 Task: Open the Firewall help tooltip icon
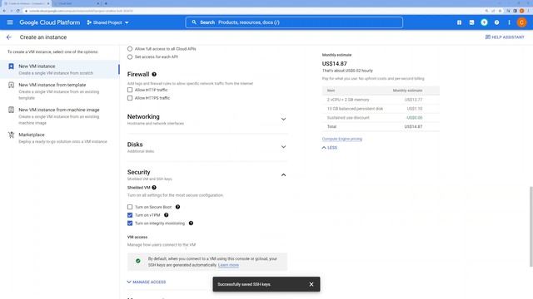tap(154, 74)
